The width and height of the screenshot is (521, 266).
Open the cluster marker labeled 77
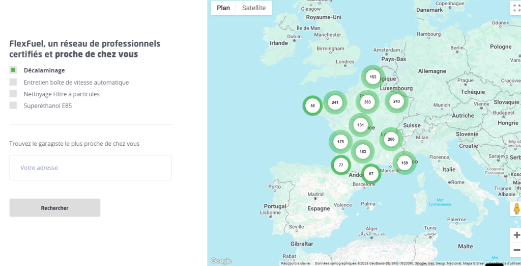(x=341, y=165)
